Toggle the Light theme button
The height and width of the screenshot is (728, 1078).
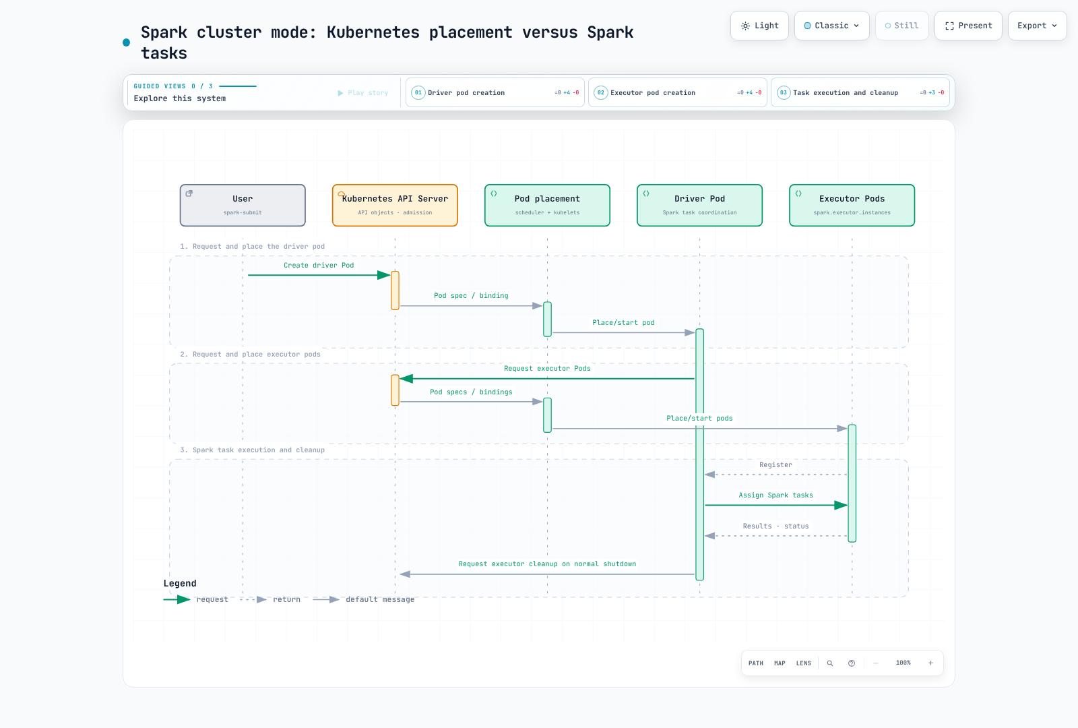point(759,26)
